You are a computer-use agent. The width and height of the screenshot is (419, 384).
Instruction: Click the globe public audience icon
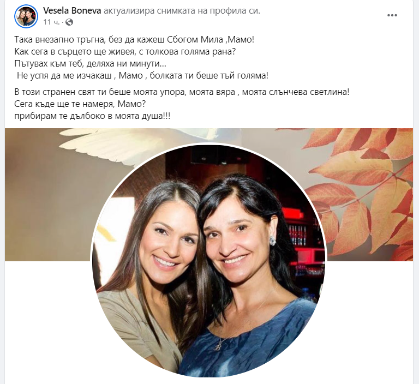coord(69,22)
